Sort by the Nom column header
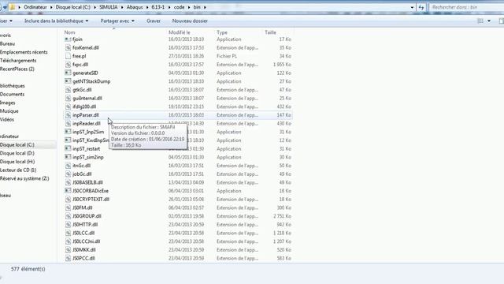 tap(69, 32)
